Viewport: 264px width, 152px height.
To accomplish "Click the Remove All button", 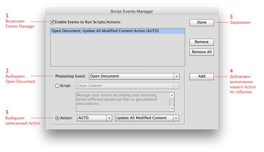I will coord(201,52).
